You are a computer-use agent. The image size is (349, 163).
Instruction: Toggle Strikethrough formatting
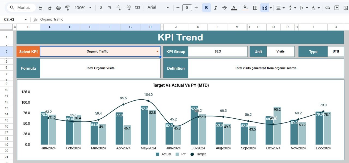pyautogui.click(x=225, y=8)
